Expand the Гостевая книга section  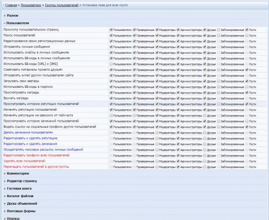pyautogui.click(x=17, y=189)
